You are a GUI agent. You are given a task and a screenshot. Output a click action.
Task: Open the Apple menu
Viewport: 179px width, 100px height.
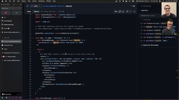pos(3,1)
